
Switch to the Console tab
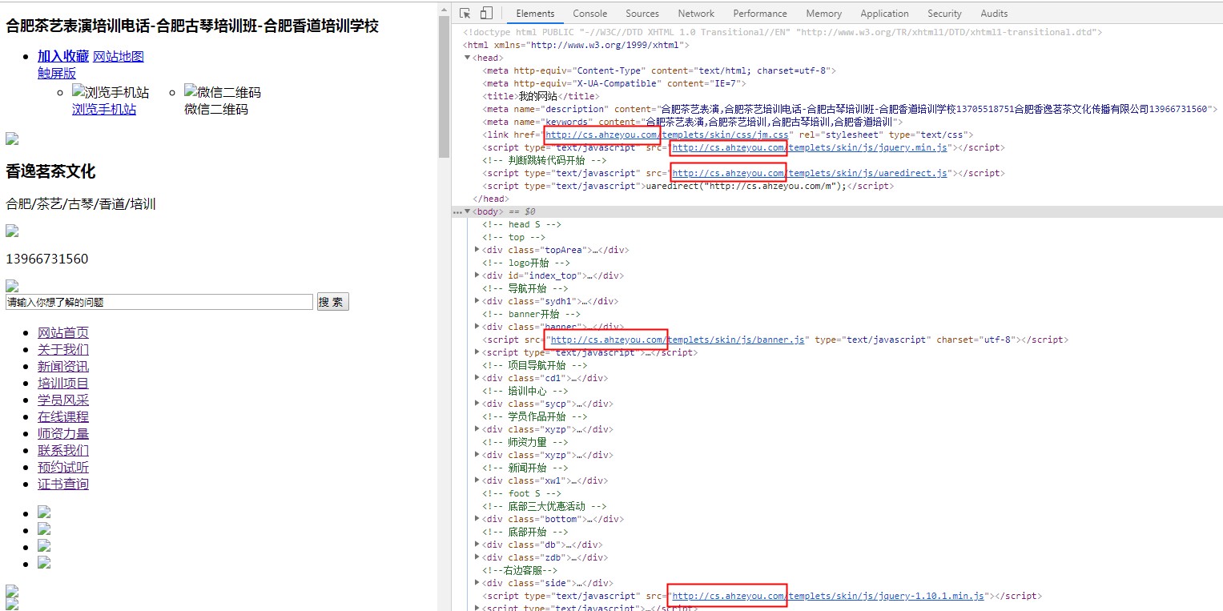[x=589, y=14]
